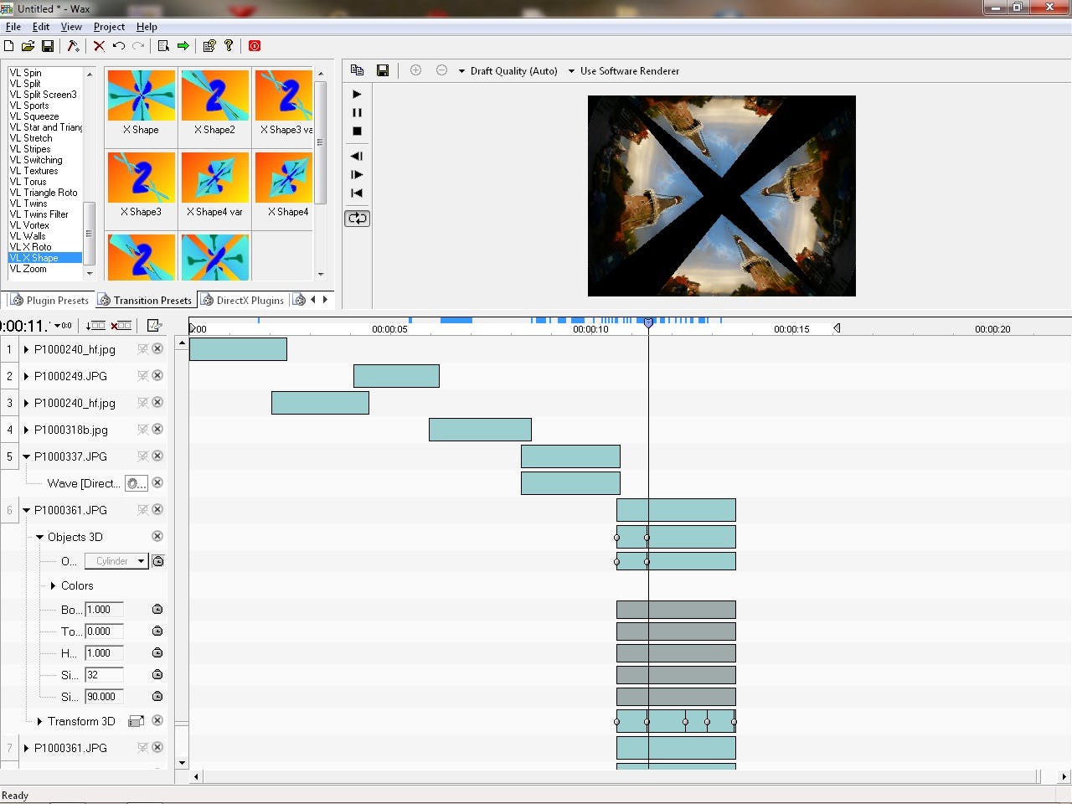Image resolution: width=1072 pixels, height=804 pixels.
Task: Open a project with the Open folder icon
Action: (x=28, y=46)
